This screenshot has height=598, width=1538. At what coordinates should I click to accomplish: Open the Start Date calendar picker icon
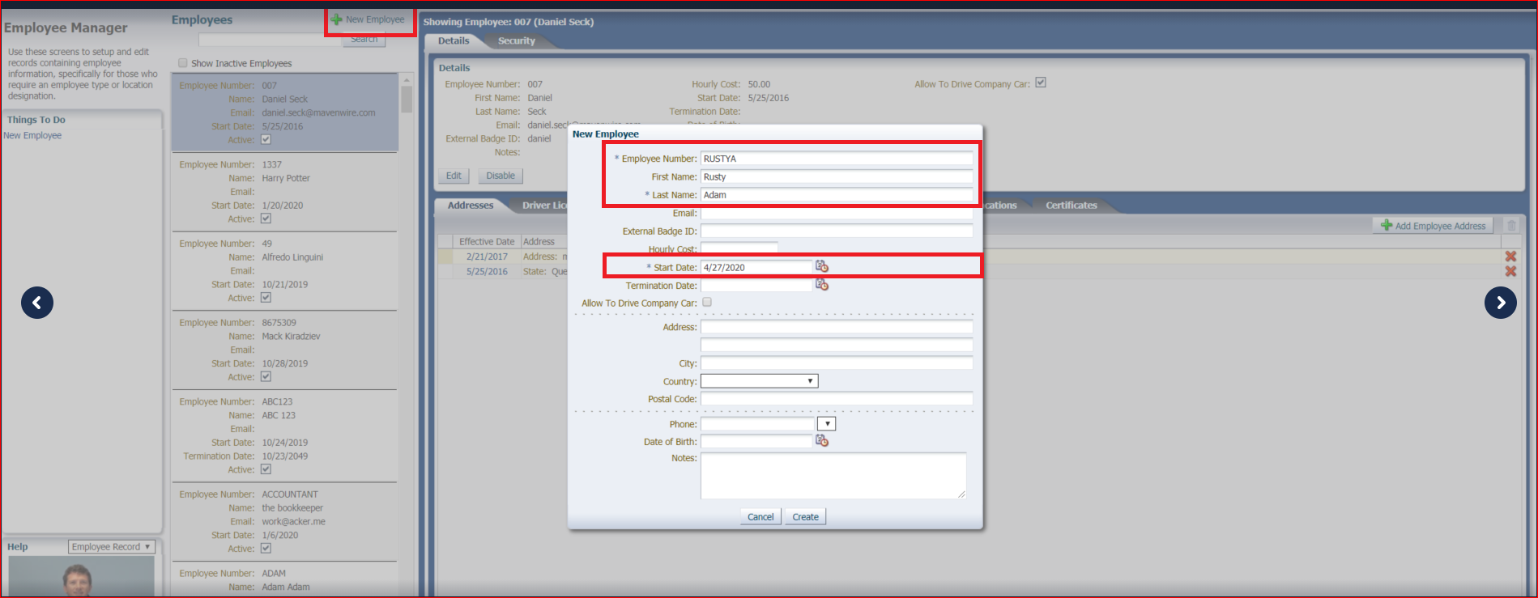coord(822,266)
